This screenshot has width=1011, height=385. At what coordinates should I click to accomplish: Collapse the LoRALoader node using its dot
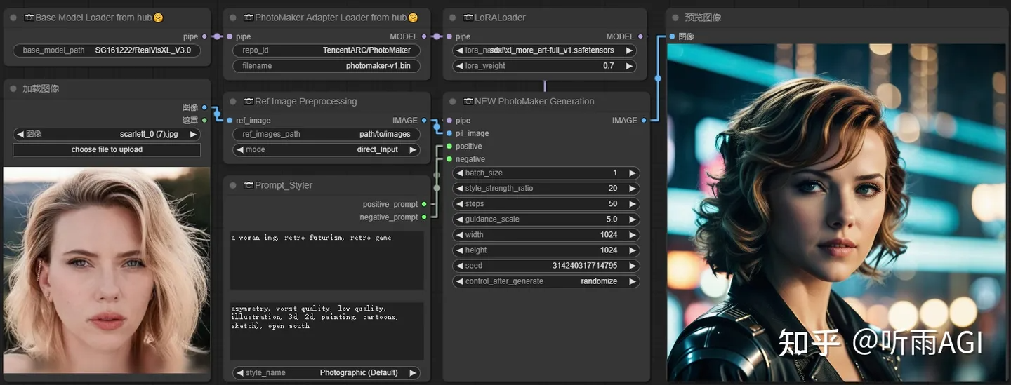(452, 18)
